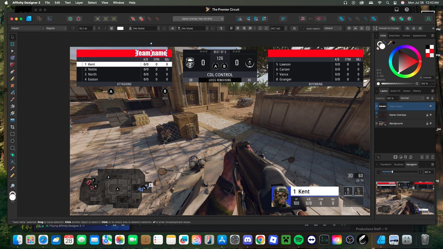443x249 pixels.
Task: Select the Pencil tool
Action: (x=13, y=79)
